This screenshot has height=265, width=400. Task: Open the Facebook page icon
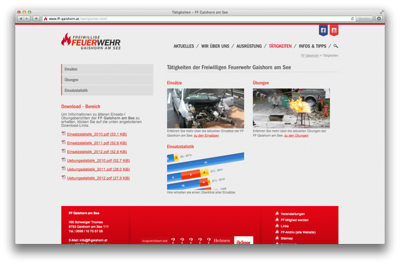(x=323, y=30)
